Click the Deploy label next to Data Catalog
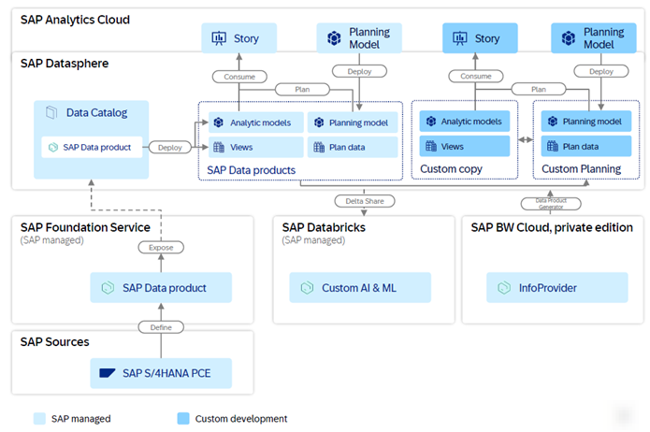Viewport: 650px width, 432px height. coord(169,147)
